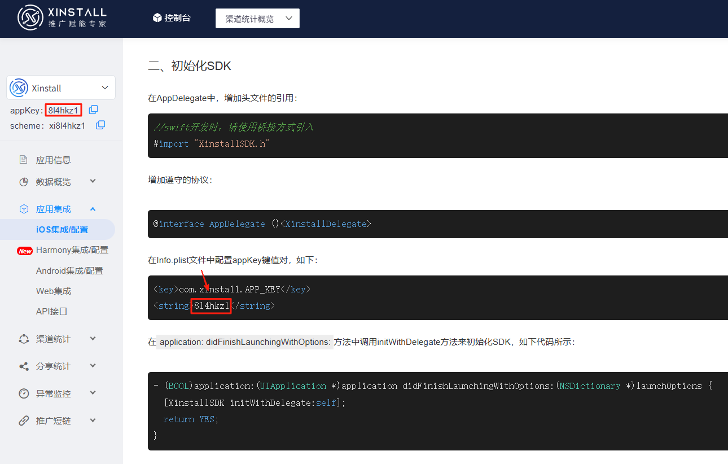Click the 控制台 cube icon
Image resolution: width=728 pixels, height=464 pixels.
tap(157, 18)
